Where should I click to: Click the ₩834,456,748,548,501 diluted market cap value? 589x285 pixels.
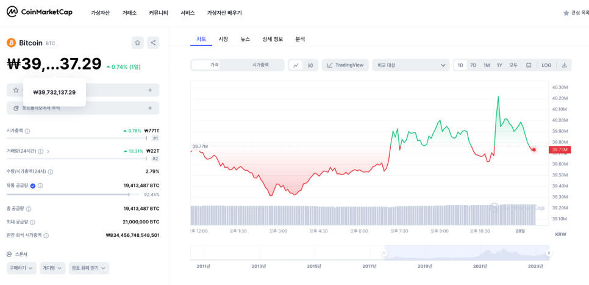click(132, 236)
